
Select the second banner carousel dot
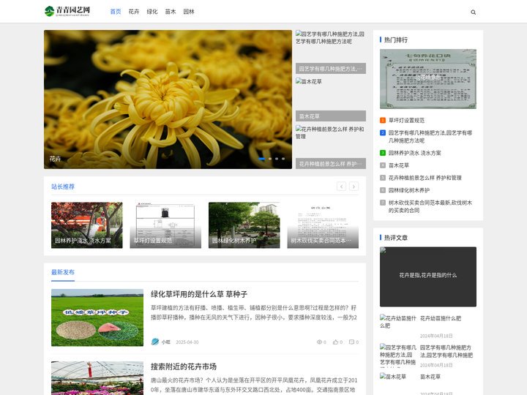coord(270,159)
